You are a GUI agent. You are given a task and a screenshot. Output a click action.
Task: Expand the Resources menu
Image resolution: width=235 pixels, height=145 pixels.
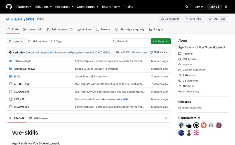click(x=64, y=7)
